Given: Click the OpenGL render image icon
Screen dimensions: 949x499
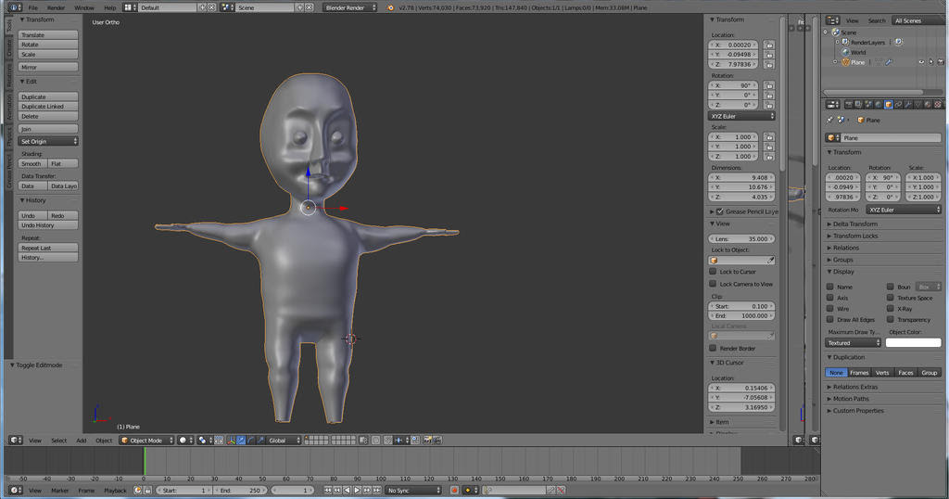Looking at the screenshot, I should pos(428,441).
